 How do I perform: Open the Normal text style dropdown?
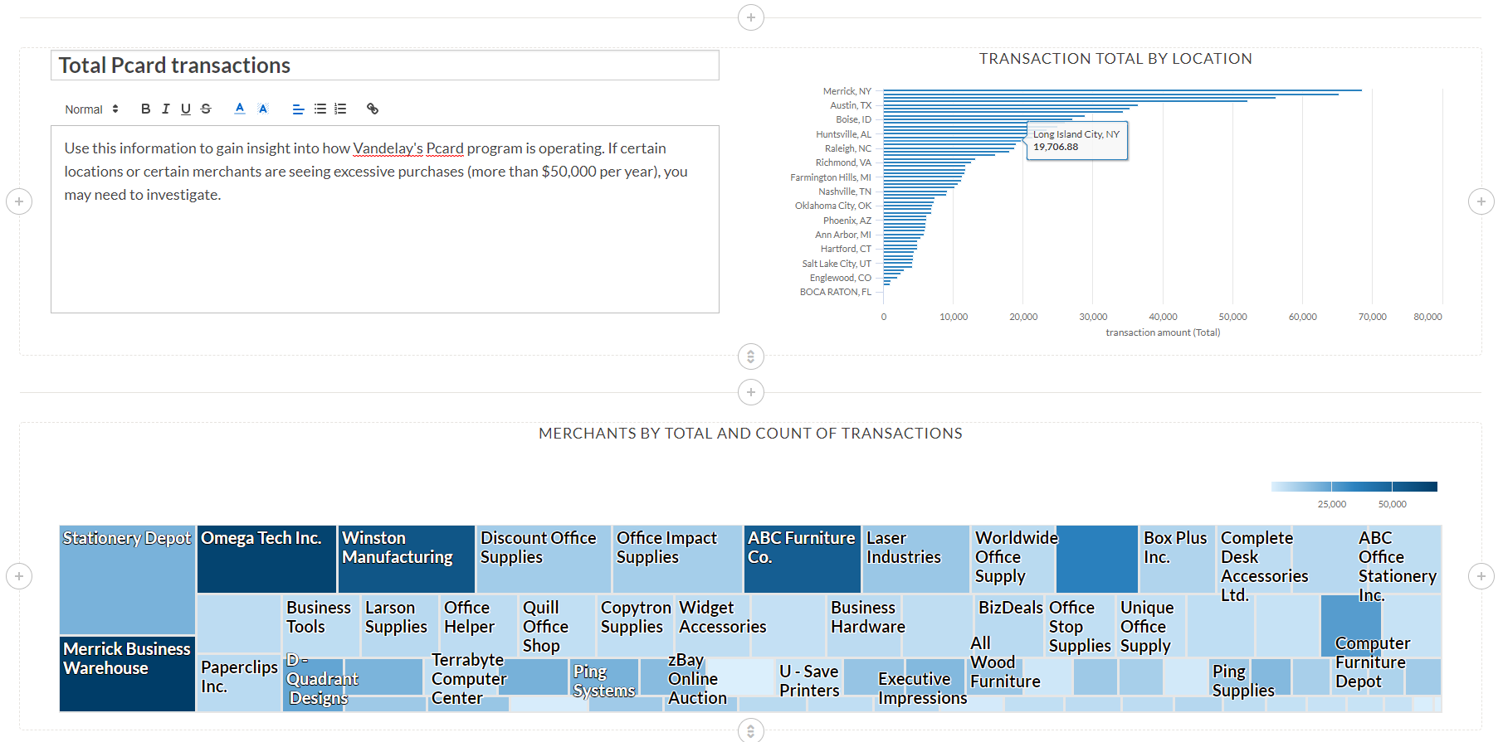tap(91, 109)
